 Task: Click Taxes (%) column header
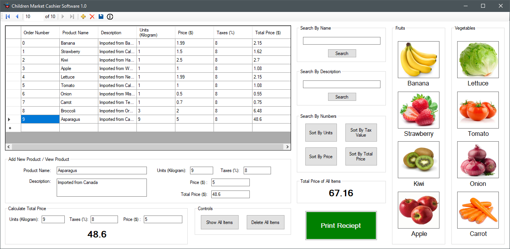coord(233,33)
